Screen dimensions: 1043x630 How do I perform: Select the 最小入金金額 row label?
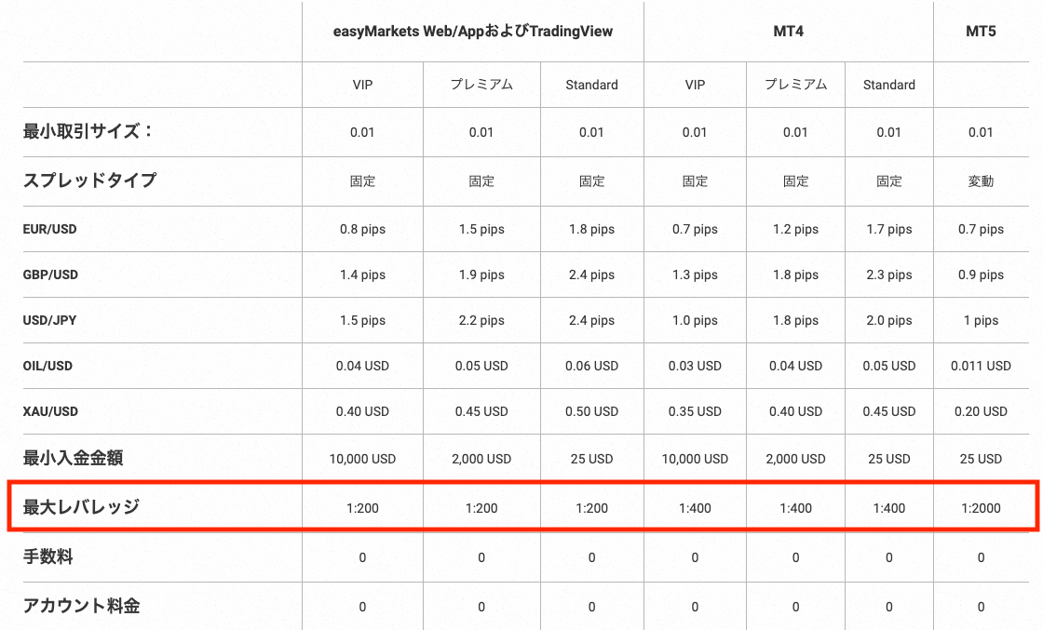tap(74, 458)
